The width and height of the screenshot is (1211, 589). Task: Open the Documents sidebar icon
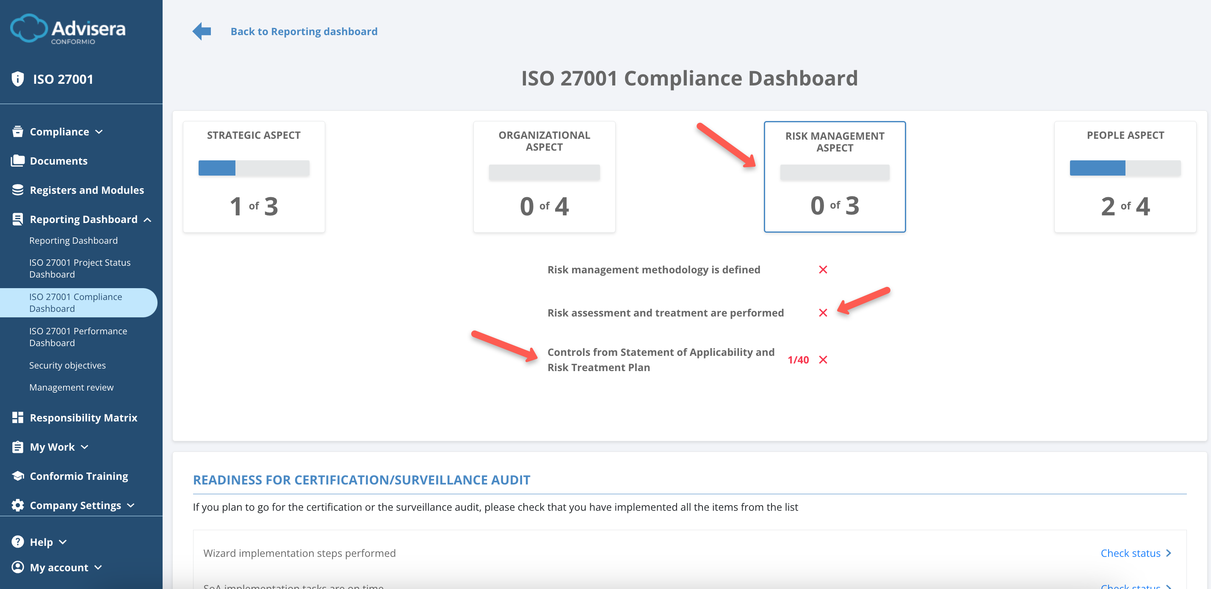tap(17, 160)
